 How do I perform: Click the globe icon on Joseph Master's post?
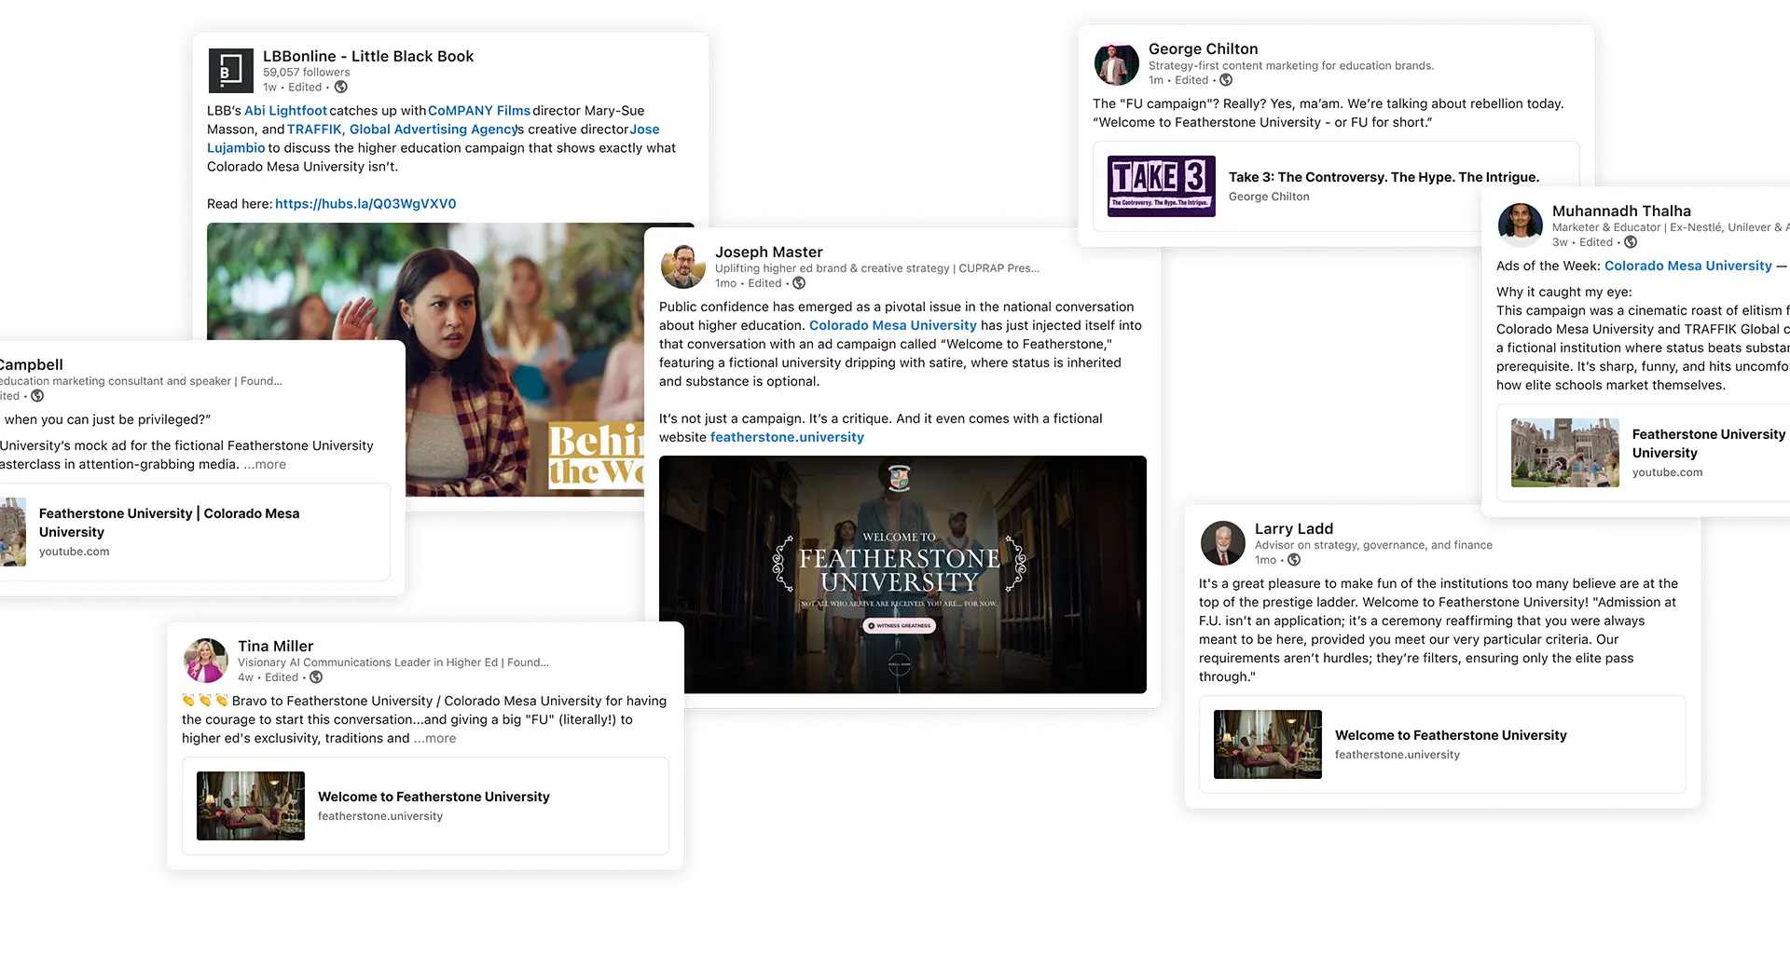[799, 283]
